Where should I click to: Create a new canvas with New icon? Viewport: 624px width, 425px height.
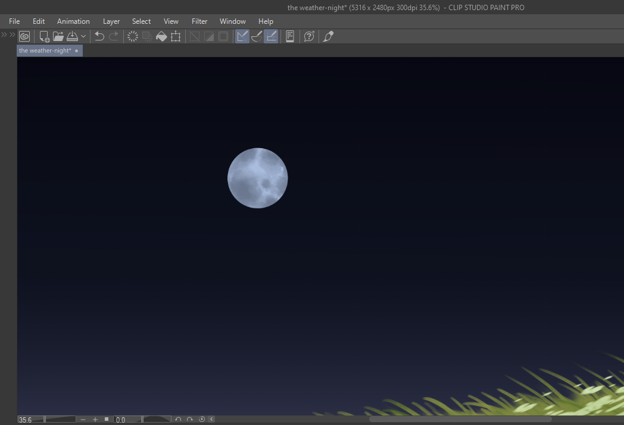[x=44, y=36]
